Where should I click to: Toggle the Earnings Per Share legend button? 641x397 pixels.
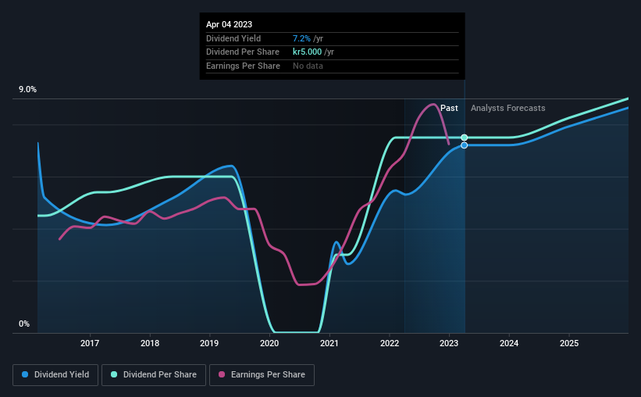(x=262, y=375)
